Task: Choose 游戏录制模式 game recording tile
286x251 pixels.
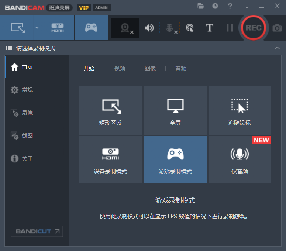Action: pos(175,159)
